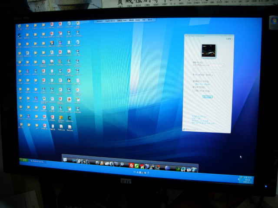Open the music notes dock icon
The width and height of the screenshot is (278, 208).
click(183, 169)
